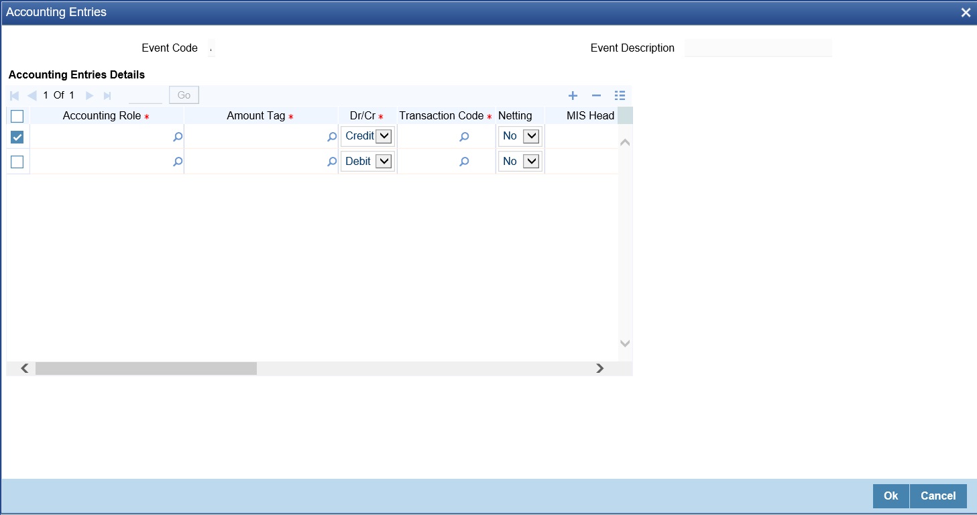Go to first page of entries
Image resolution: width=977 pixels, height=515 pixels.
[15, 96]
